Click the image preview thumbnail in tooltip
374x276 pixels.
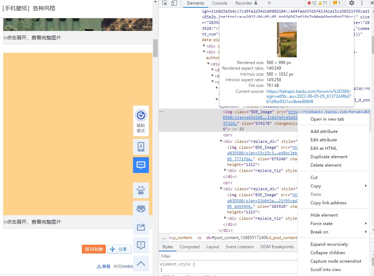[286, 40]
